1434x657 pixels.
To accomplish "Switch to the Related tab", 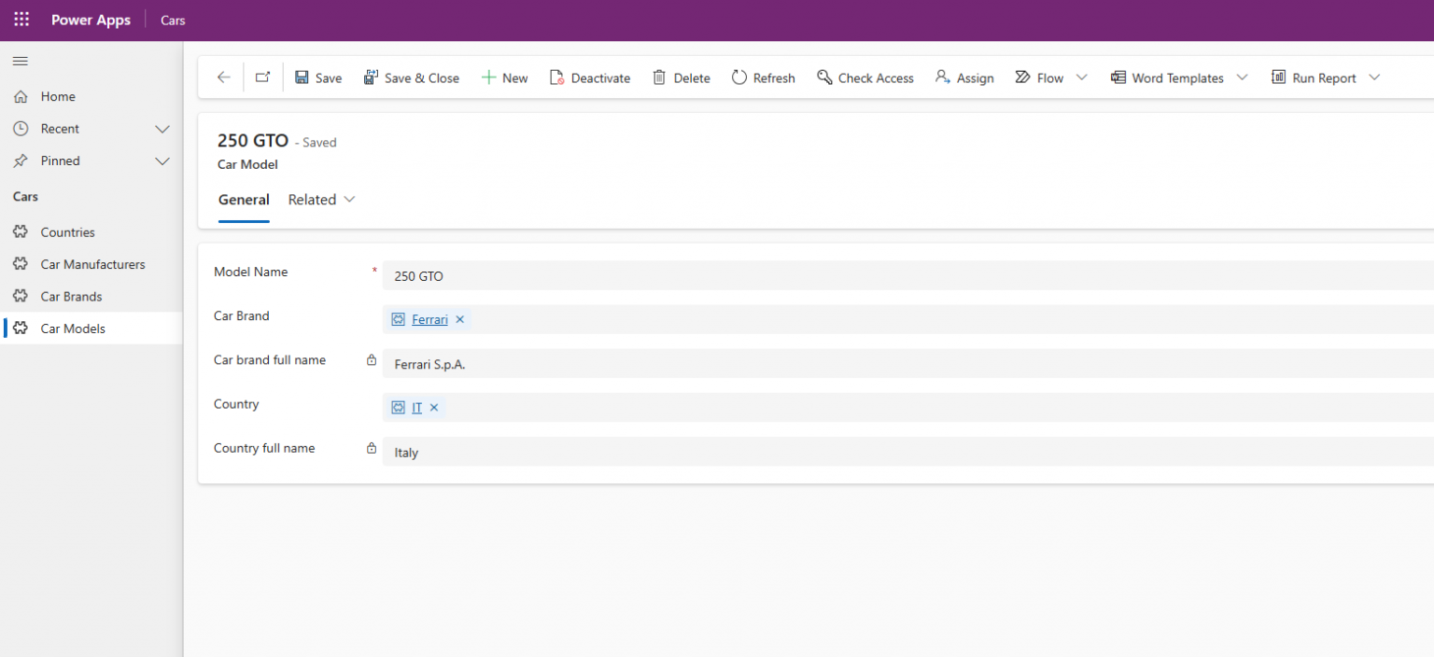I will pos(313,199).
